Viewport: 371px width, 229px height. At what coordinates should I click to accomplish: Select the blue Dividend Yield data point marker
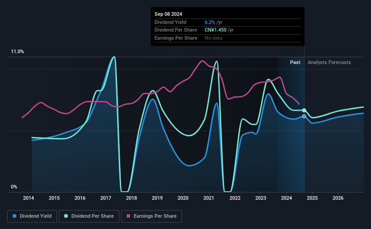[x=304, y=116]
